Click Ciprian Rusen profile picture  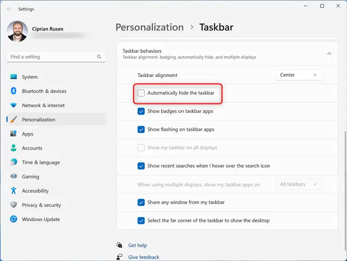pos(17,32)
